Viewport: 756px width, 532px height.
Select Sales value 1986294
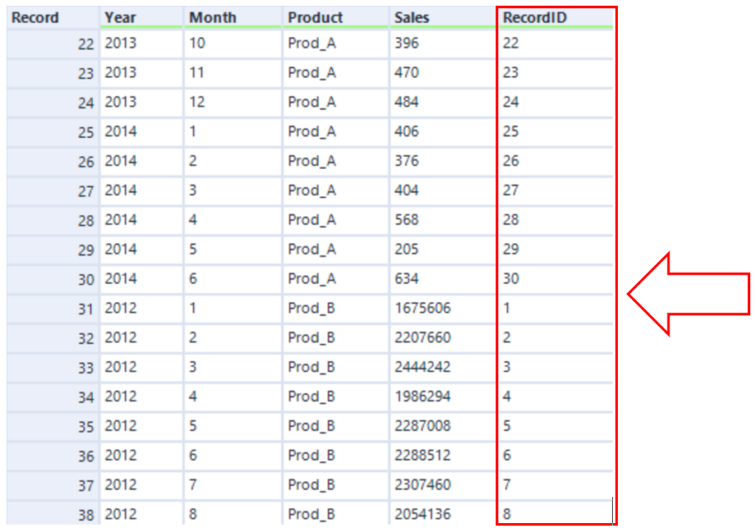pyautogui.click(x=443, y=396)
